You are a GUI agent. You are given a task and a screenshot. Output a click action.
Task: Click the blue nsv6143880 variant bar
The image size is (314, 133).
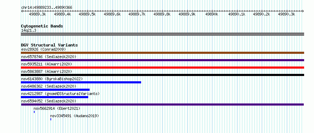tap(81, 82)
